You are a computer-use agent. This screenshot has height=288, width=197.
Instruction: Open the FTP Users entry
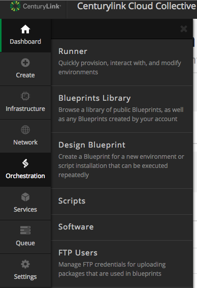[x=122, y=264]
